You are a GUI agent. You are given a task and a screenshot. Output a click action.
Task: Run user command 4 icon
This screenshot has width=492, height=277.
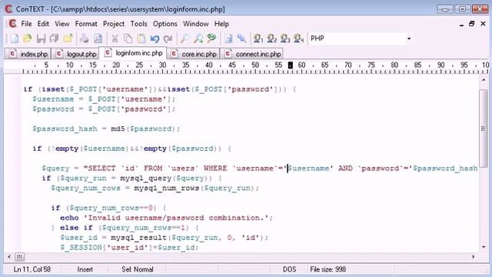click(299, 38)
